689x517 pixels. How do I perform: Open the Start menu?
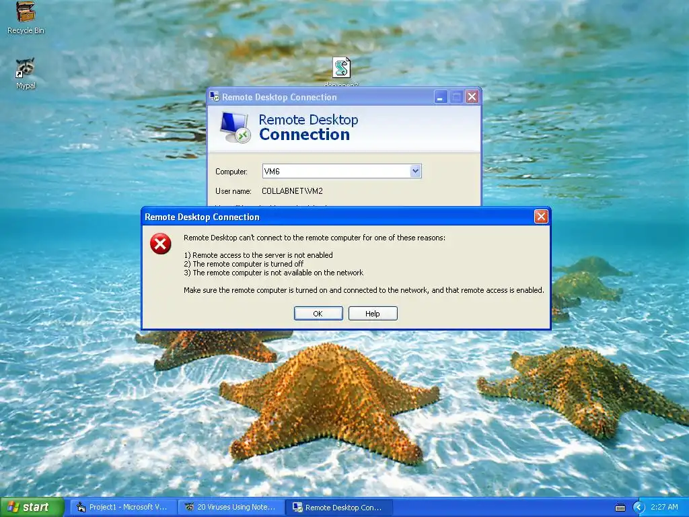pos(32,508)
